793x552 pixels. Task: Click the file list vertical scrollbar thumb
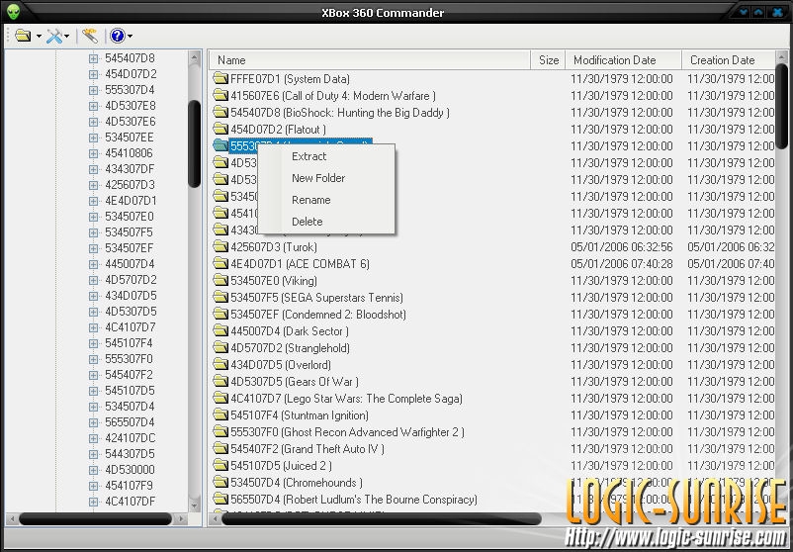tap(782, 106)
